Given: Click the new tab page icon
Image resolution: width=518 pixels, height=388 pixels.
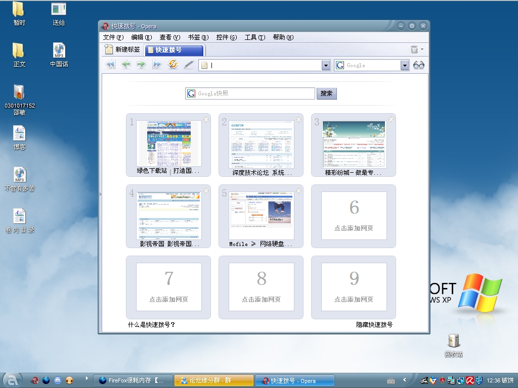Looking at the screenshot, I should [x=108, y=50].
